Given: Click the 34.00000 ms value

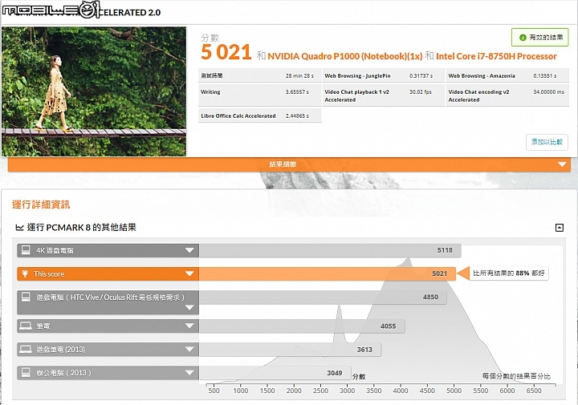Looking at the screenshot, I should pos(548,91).
